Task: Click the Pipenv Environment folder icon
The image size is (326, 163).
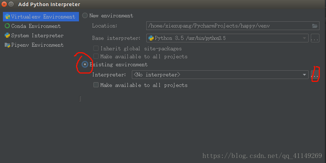Action: coord(7,45)
